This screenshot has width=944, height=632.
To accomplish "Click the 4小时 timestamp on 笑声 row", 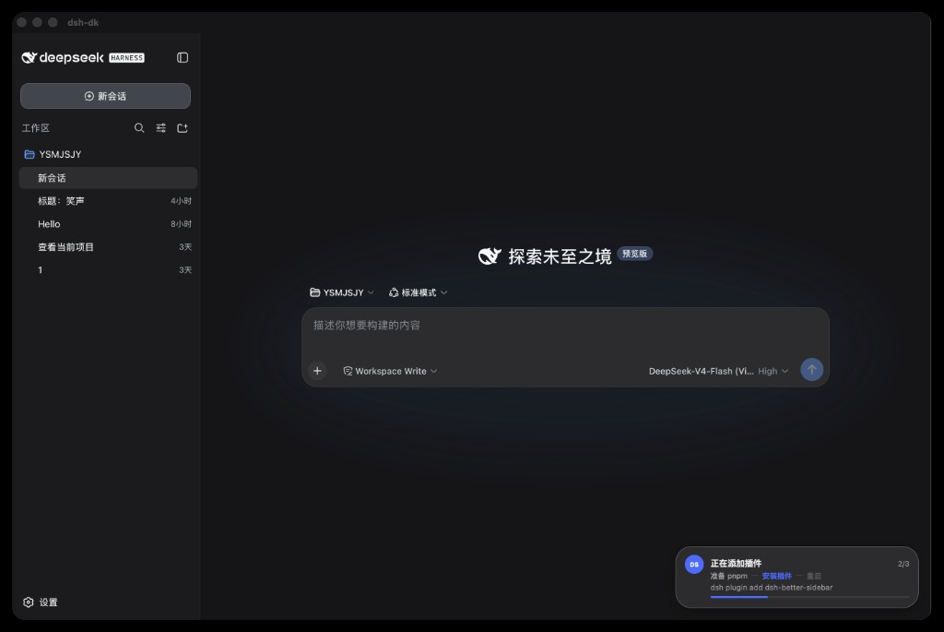I will [x=181, y=200].
